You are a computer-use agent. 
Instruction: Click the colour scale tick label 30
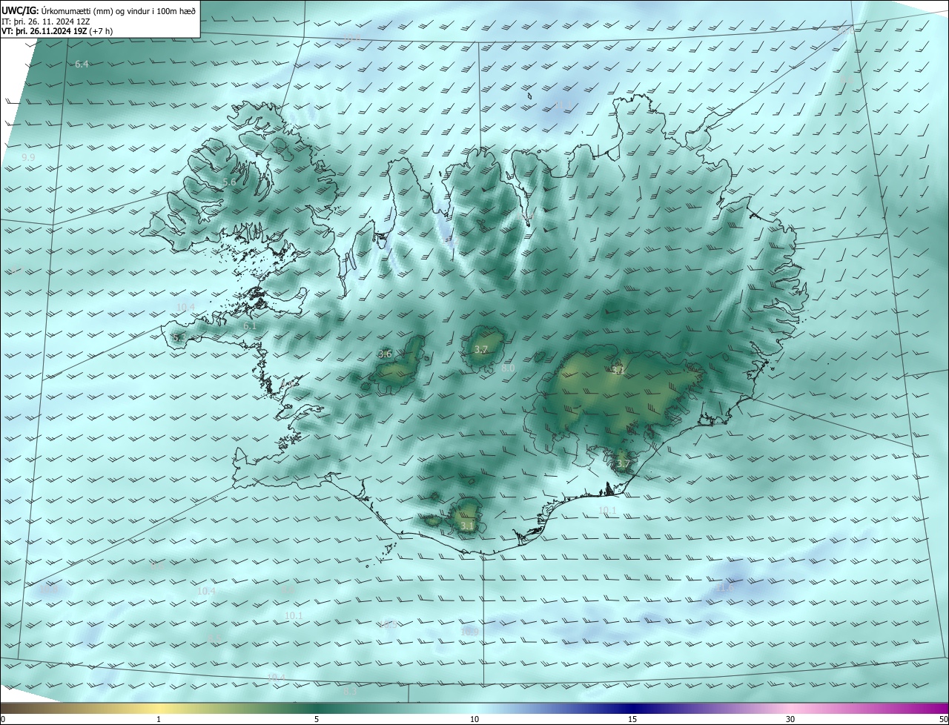point(790,720)
